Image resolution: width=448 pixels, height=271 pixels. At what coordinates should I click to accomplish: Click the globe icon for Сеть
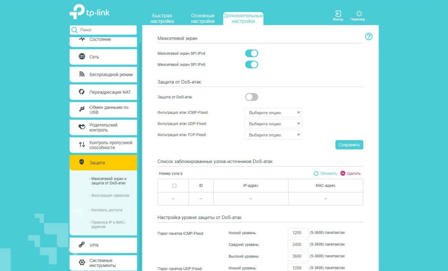coord(82,57)
